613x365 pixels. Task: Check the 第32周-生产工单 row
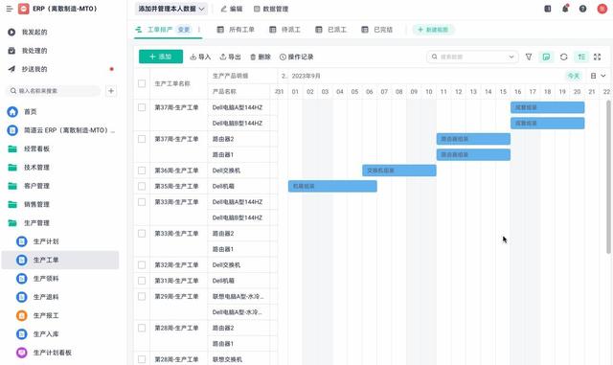(142, 264)
